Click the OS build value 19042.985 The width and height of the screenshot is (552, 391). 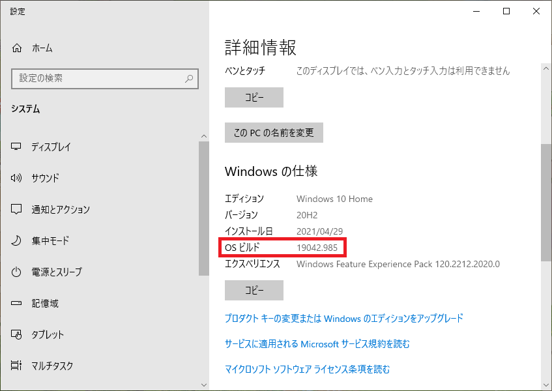click(317, 248)
